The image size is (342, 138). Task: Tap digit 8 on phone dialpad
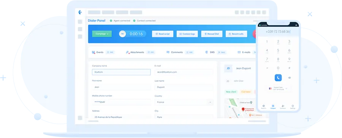(x=278, y=60)
